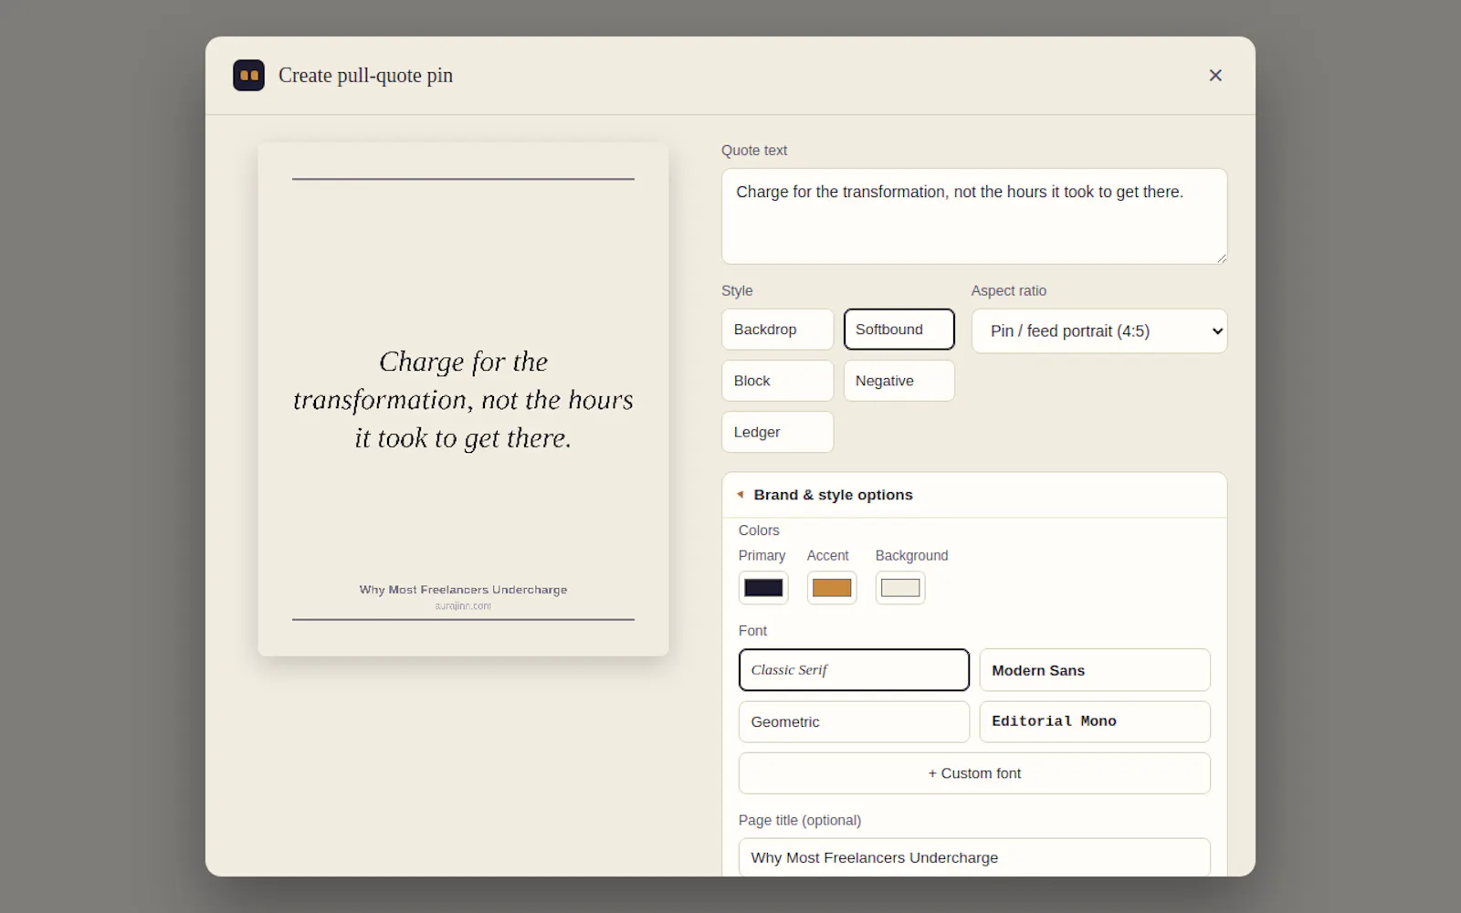
Task: Click into the Quote text field
Action: (974, 216)
